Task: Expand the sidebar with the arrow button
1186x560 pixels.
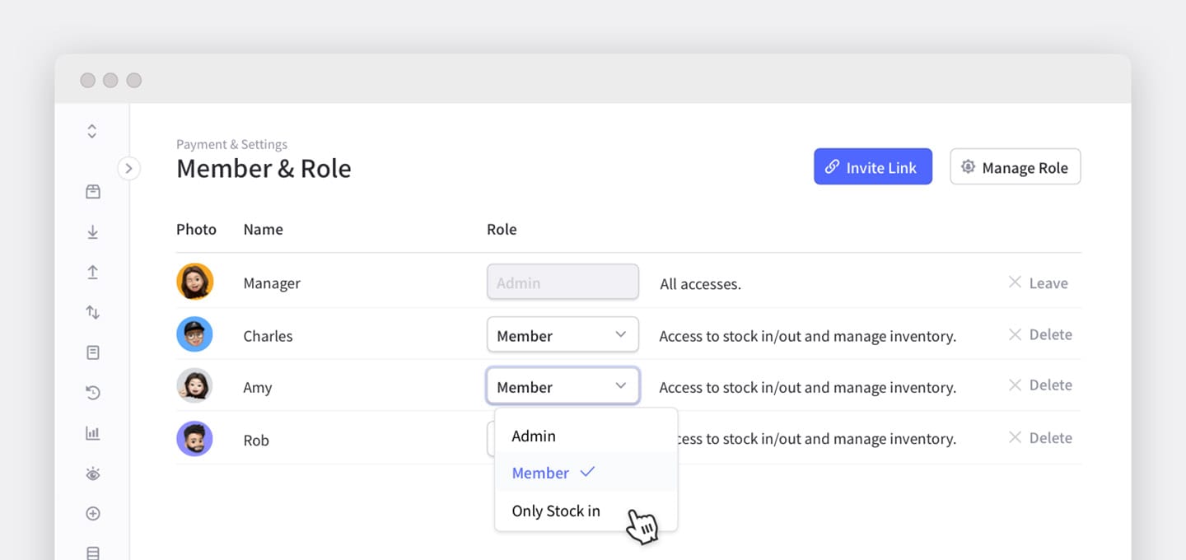Action: click(x=129, y=168)
